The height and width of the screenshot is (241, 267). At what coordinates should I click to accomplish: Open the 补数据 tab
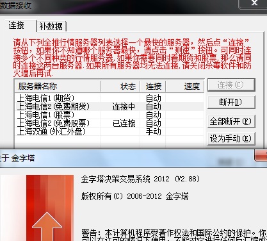[x=51, y=26]
